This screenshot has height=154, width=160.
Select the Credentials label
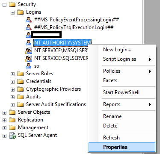click(x=39, y=81)
